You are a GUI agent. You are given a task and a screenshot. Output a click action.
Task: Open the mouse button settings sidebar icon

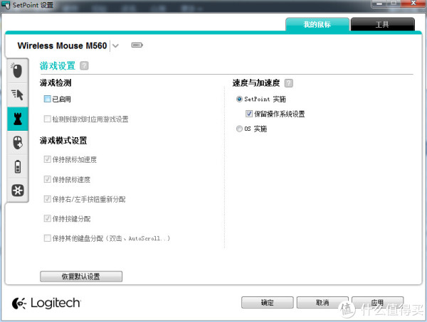(17, 70)
